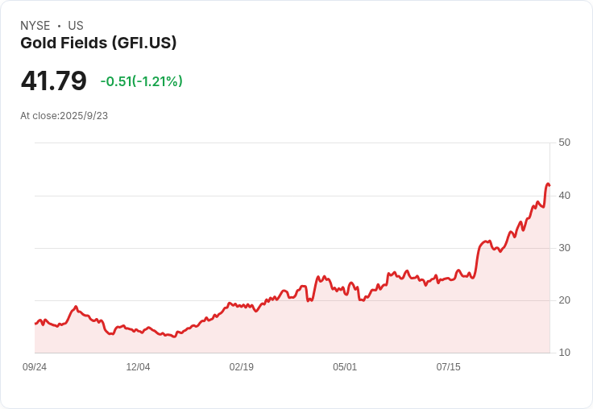The height and width of the screenshot is (409, 593).
Task: Click the price line's final peak
Action: (548, 184)
